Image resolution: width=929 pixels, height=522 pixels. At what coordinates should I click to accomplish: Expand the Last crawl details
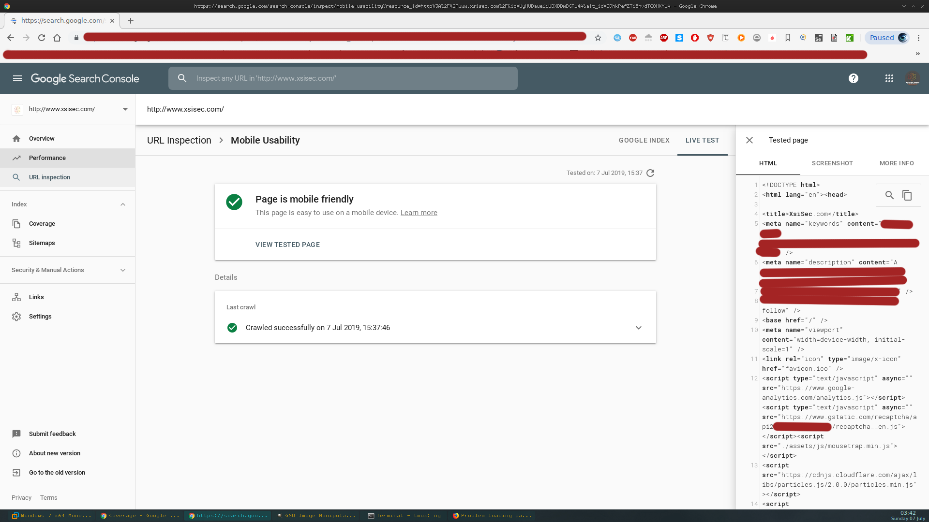(639, 328)
